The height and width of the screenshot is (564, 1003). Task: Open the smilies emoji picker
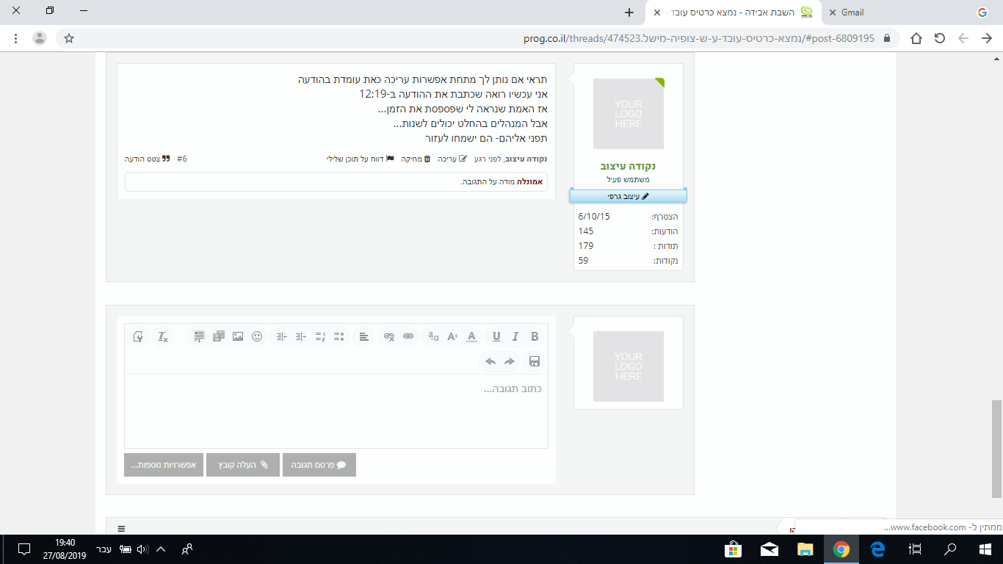tap(257, 336)
